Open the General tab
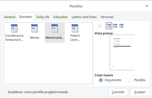This screenshot has height=98, width=152. coord(10,17)
